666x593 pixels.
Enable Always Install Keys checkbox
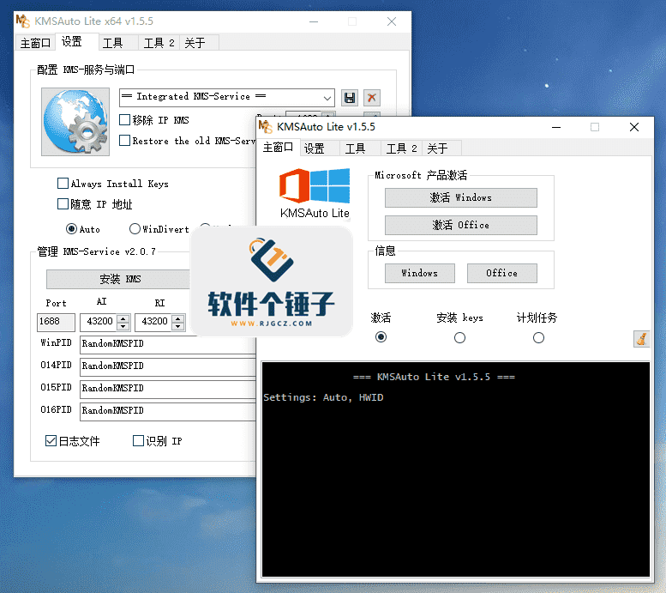point(63,184)
